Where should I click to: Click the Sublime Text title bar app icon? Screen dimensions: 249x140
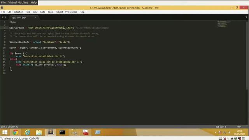[2, 8]
